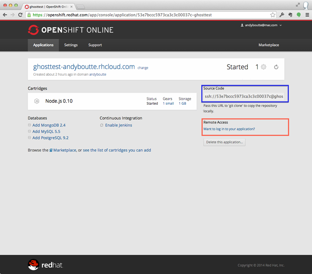Click the browser back arrow

click(x=5, y=15)
